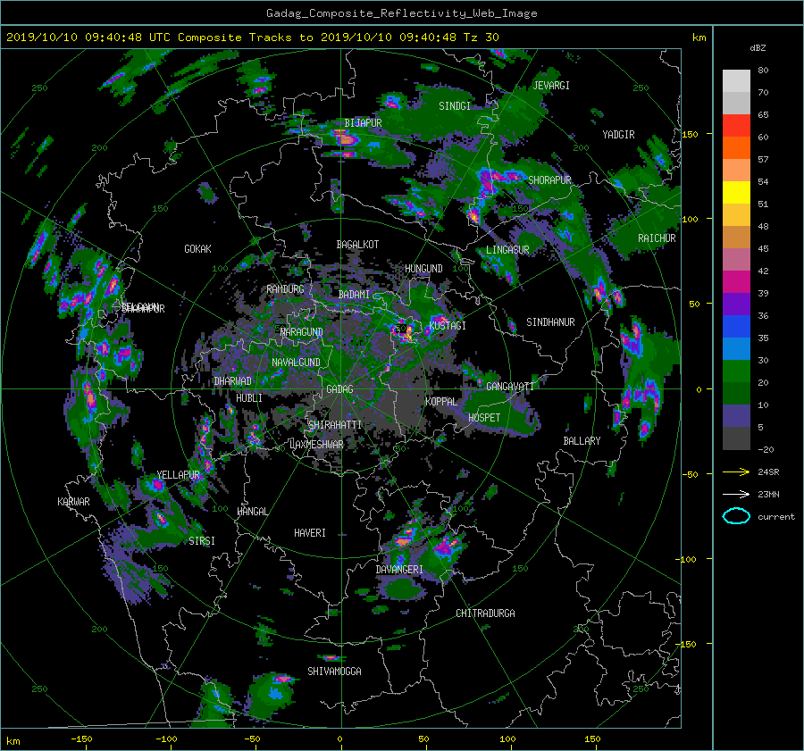
Task: Click the KOPPAL city label
Action: [x=441, y=402]
